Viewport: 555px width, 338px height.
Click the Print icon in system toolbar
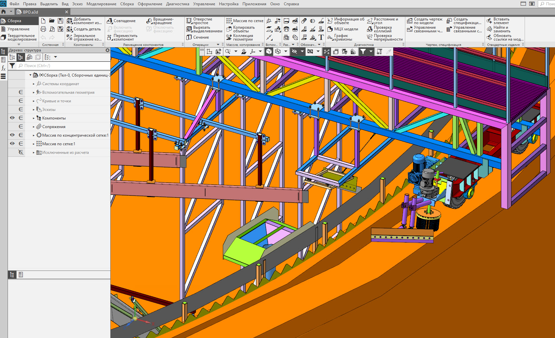(43, 29)
